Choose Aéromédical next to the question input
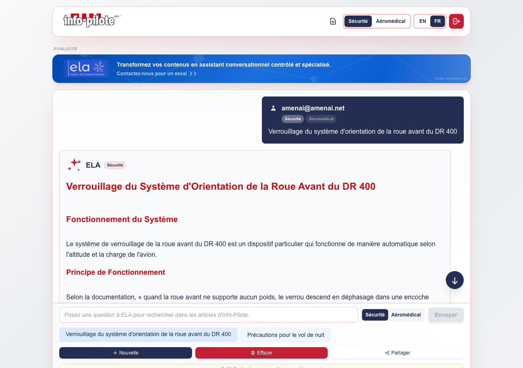This screenshot has width=523, height=368. 406,315
